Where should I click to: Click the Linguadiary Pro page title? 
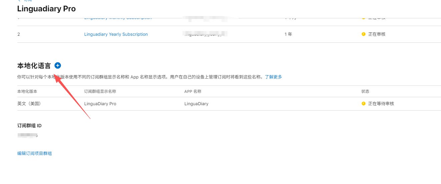tap(46, 9)
